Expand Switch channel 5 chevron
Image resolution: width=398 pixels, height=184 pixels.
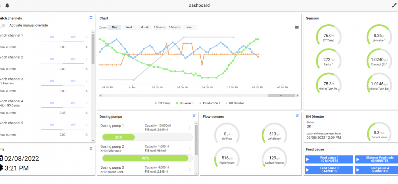[87, 125]
